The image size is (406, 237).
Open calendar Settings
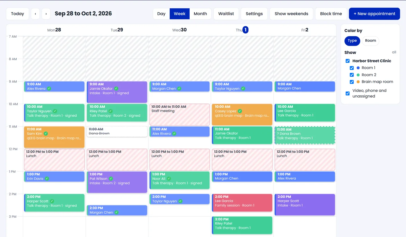pyautogui.click(x=254, y=14)
